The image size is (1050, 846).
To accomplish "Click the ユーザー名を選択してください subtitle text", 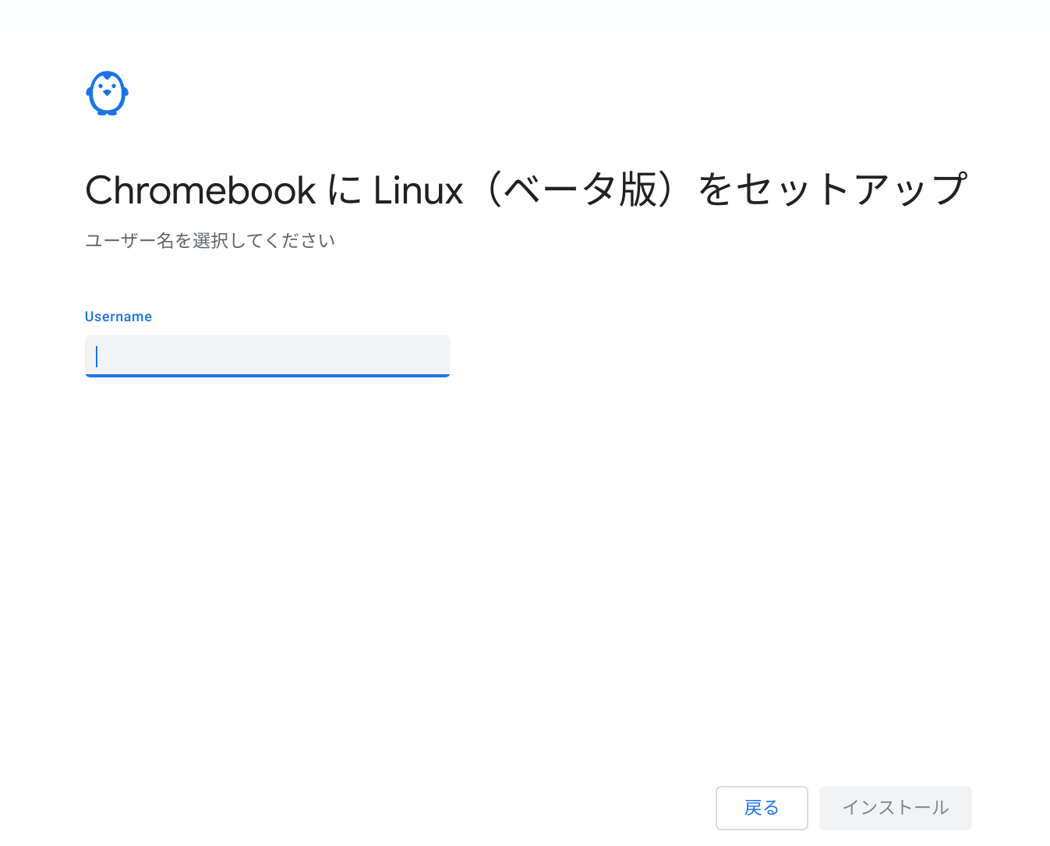I will click(x=210, y=240).
